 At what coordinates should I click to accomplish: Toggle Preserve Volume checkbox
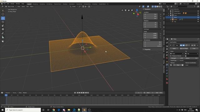pyautogui.click(x=171, y=56)
